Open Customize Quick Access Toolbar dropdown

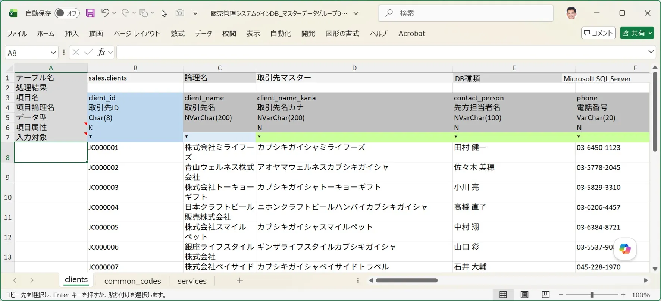tap(195, 13)
